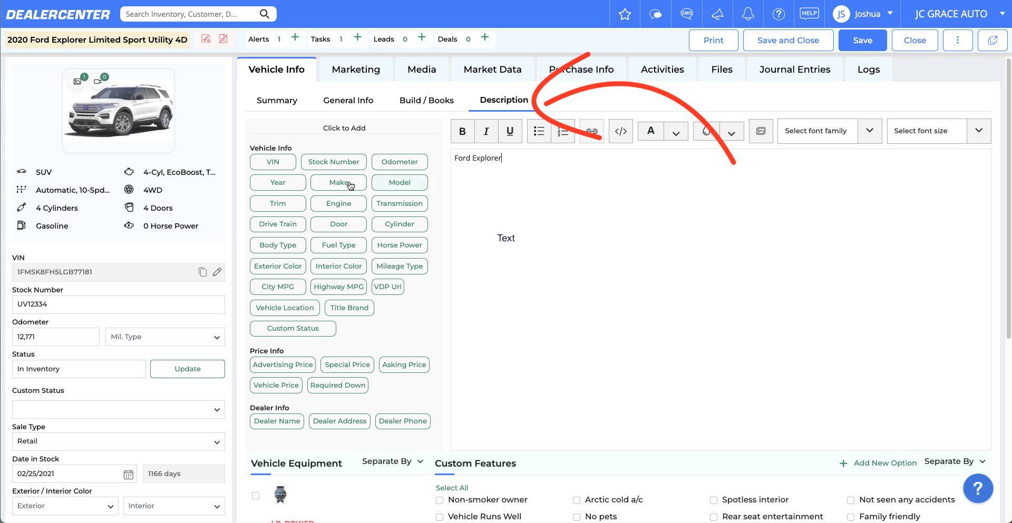This screenshot has width=1012, height=523.
Task: Open the chat messages icon
Action: 655,14
